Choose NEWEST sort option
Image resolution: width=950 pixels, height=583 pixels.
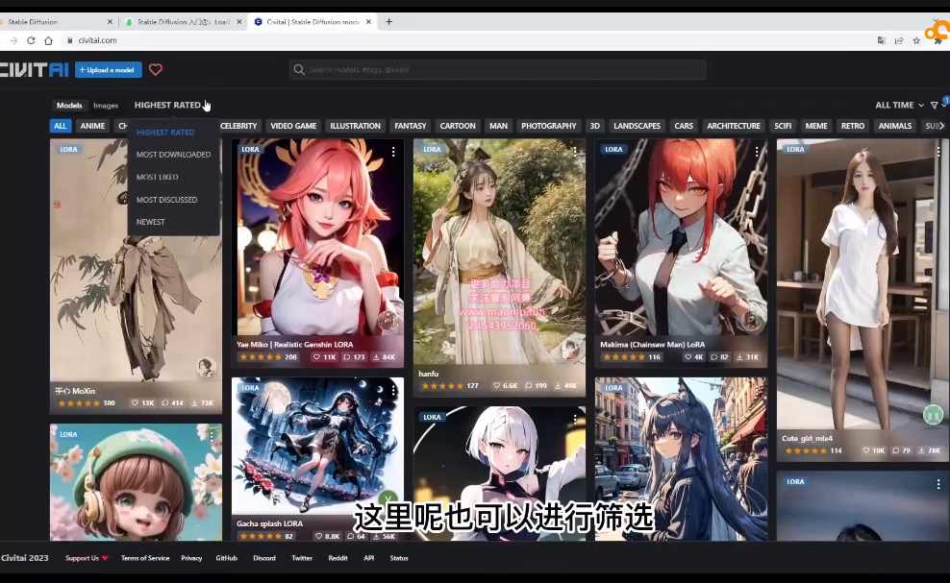(150, 222)
